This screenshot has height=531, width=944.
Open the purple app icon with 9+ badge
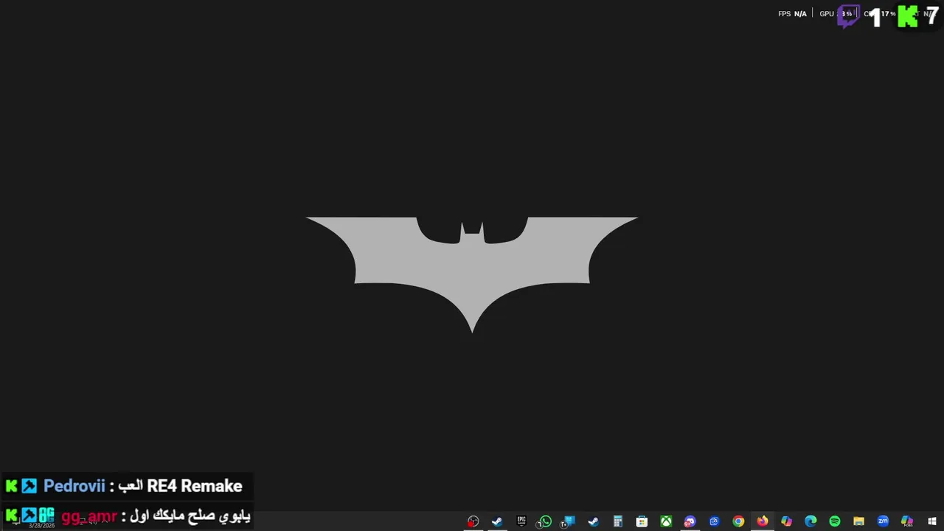[690, 521]
